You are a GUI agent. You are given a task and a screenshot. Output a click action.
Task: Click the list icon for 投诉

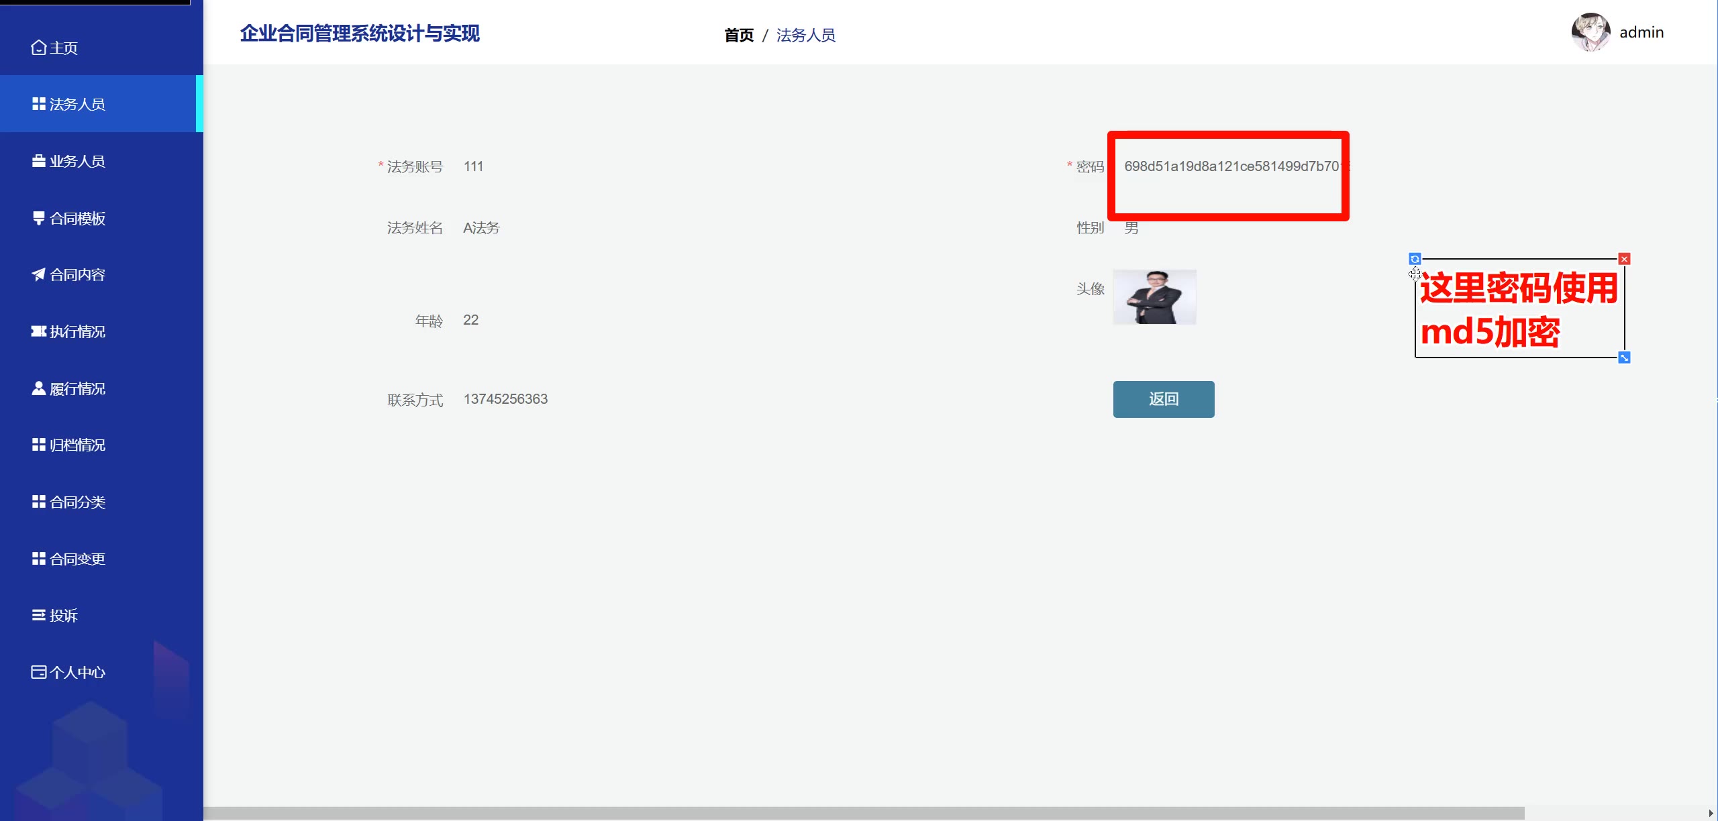coord(38,615)
